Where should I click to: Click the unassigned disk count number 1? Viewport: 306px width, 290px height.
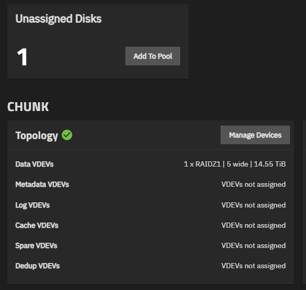[22, 57]
